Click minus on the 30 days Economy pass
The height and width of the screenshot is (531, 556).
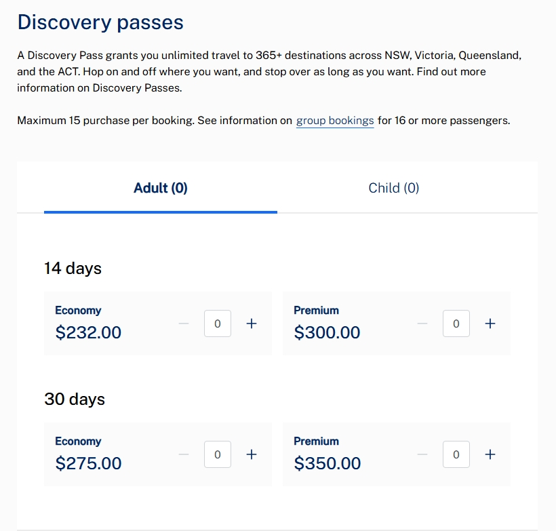click(x=184, y=454)
